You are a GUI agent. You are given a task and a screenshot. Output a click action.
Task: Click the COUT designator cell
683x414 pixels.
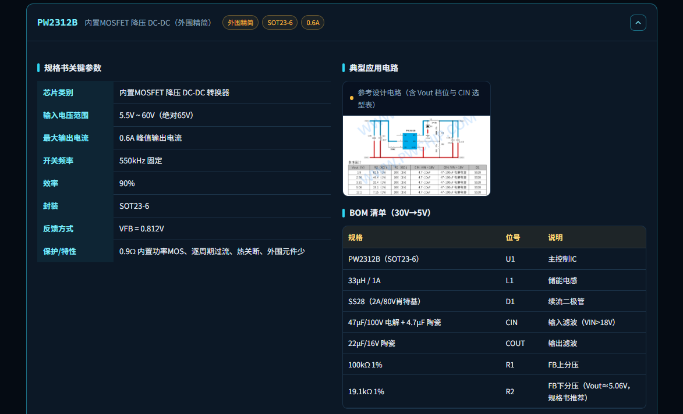515,343
